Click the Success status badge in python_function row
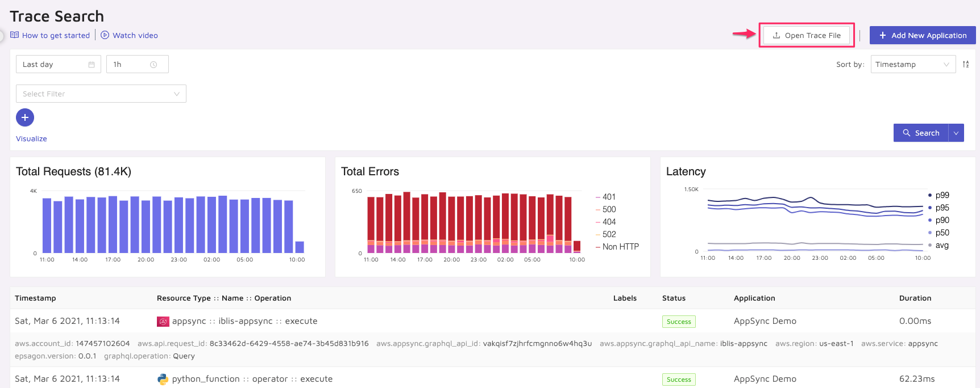This screenshot has height=388, width=980. pyautogui.click(x=679, y=379)
